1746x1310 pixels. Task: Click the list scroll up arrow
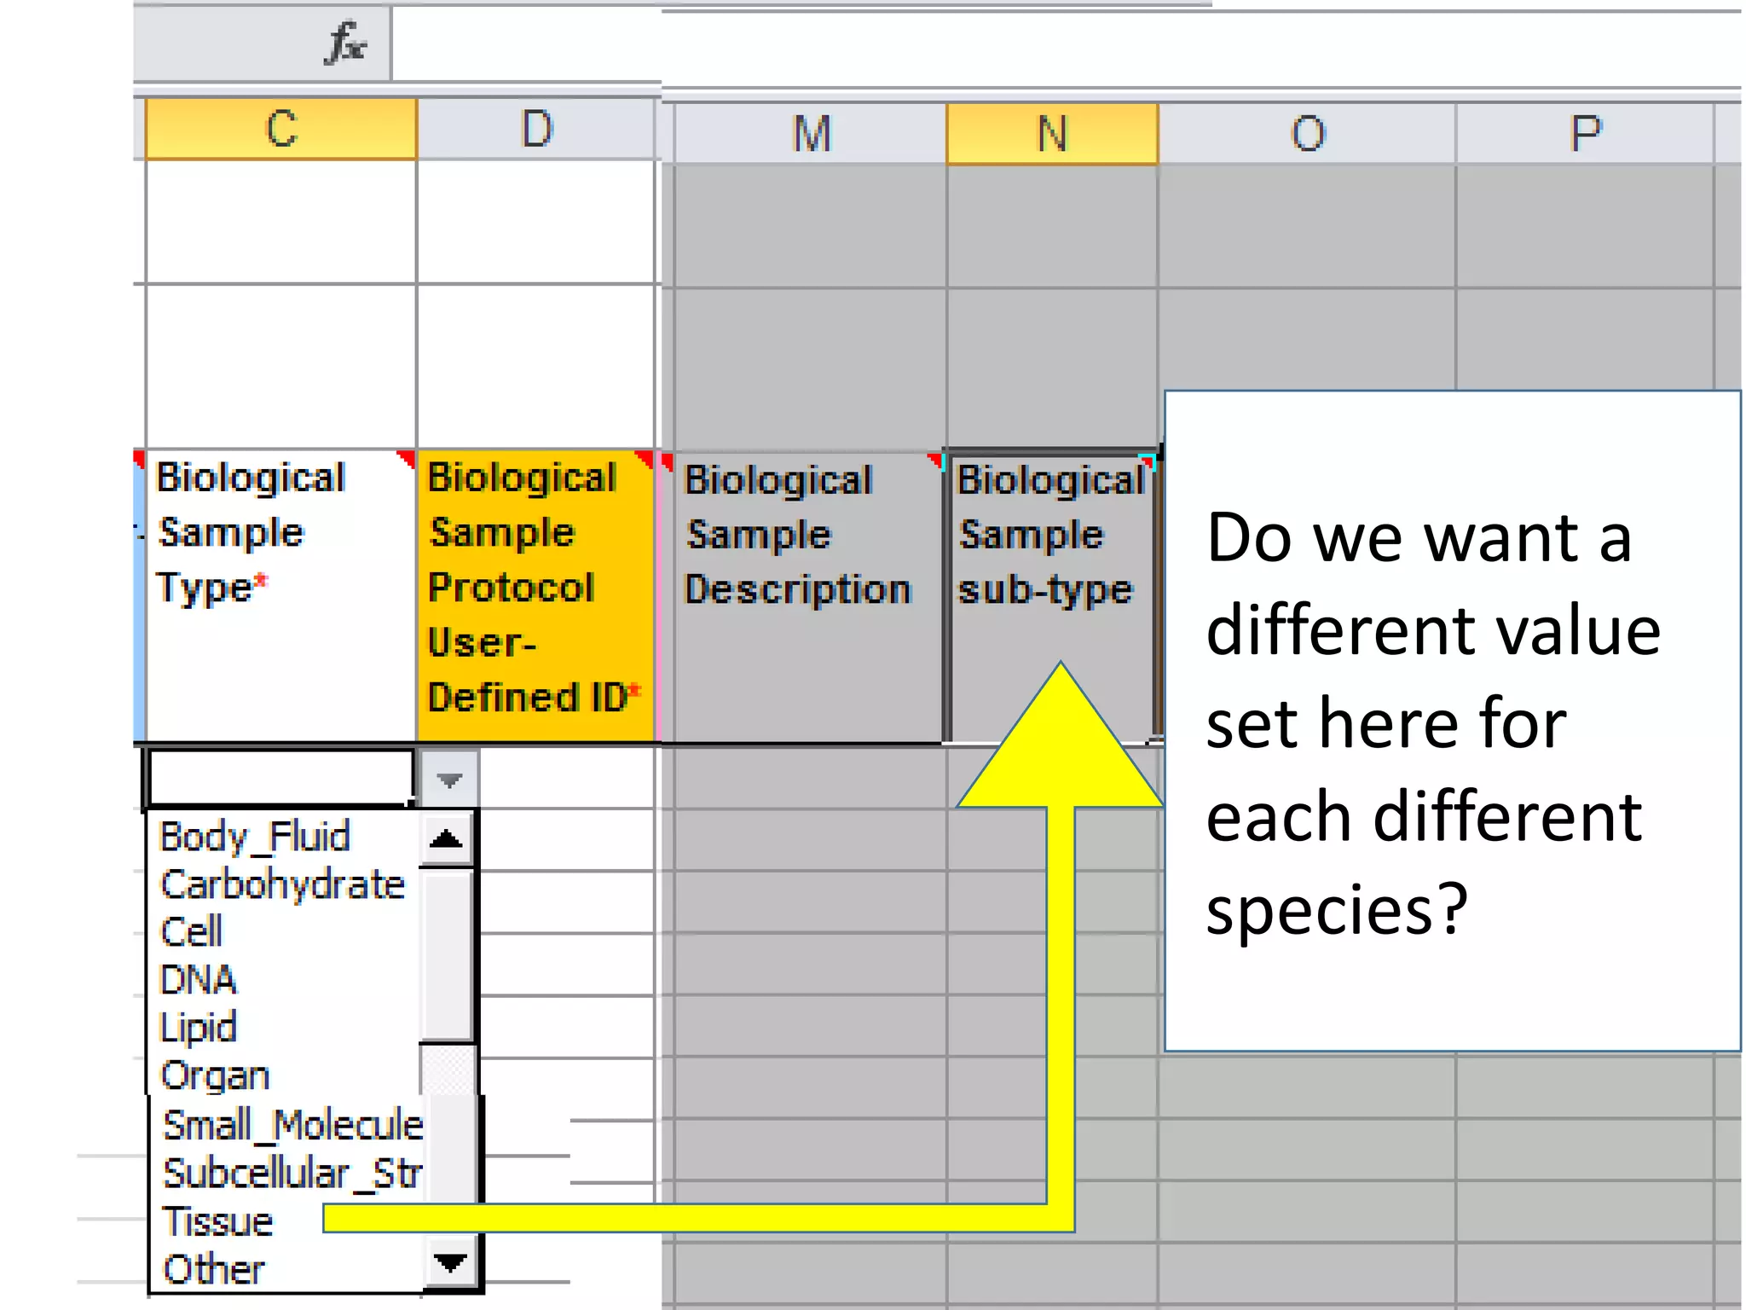coord(448,839)
